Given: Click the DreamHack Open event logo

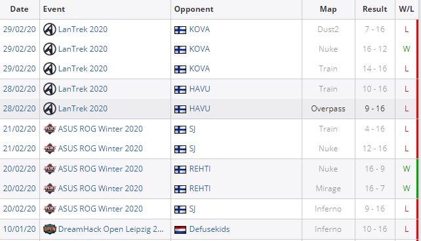Looking at the screenshot, I should tap(50, 229).
